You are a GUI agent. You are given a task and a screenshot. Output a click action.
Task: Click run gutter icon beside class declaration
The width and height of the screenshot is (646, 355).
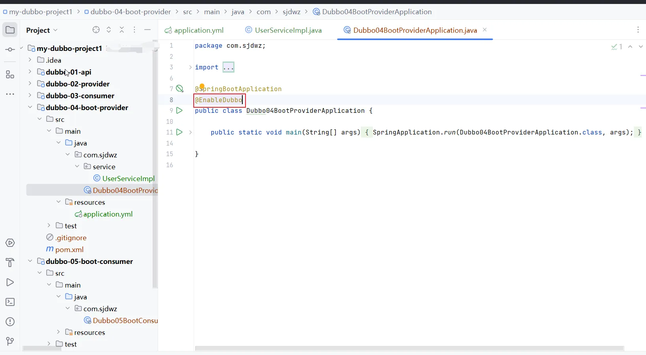pyautogui.click(x=179, y=110)
